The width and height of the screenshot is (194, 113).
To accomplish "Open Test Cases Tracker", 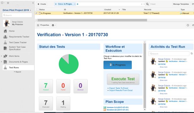I will click(18, 42).
